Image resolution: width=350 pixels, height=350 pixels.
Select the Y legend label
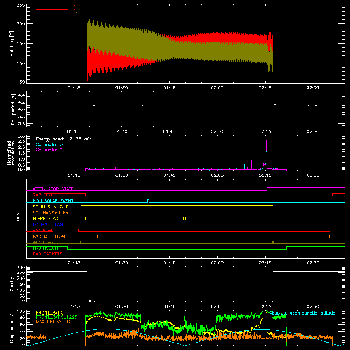point(76,14)
